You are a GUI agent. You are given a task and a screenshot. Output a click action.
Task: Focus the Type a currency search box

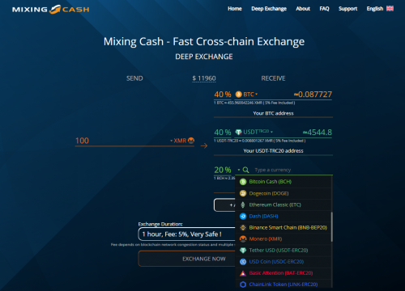(293, 170)
